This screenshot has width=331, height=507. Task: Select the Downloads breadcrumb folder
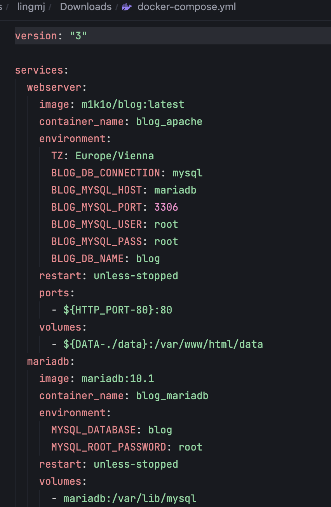86,7
